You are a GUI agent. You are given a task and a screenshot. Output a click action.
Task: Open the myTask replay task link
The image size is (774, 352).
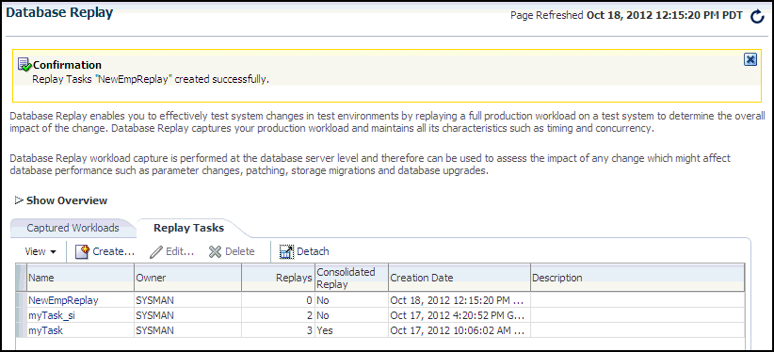(45, 330)
